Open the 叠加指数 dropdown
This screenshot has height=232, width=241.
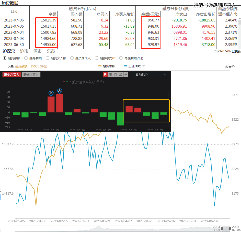click(x=150, y=75)
